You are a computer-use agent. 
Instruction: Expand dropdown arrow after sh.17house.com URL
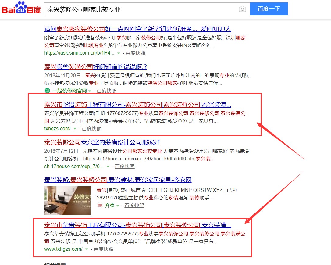coord(108,167)
